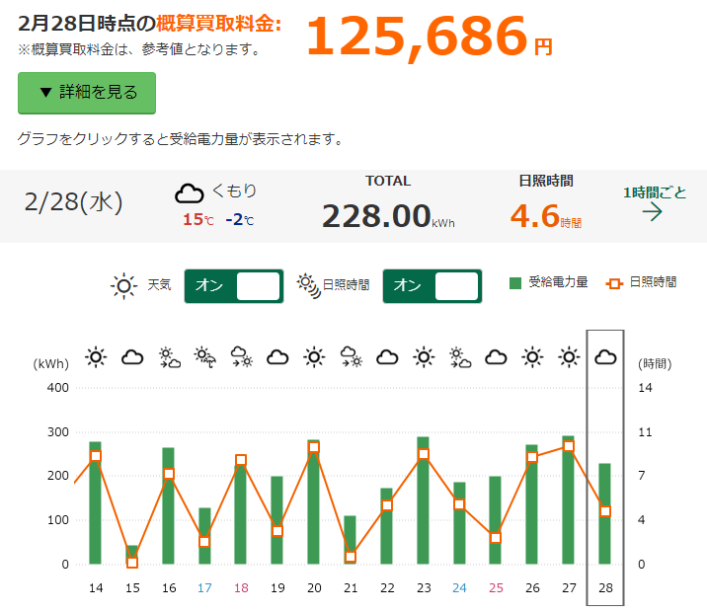This screenshot has height=612, width=707.
Task: Select the cloud-then-sun icon for day 21
Action: pyautogui.click(x=352, y=356)
